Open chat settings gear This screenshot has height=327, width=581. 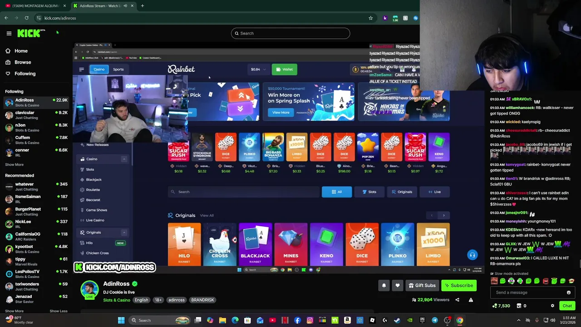[552, 306]
